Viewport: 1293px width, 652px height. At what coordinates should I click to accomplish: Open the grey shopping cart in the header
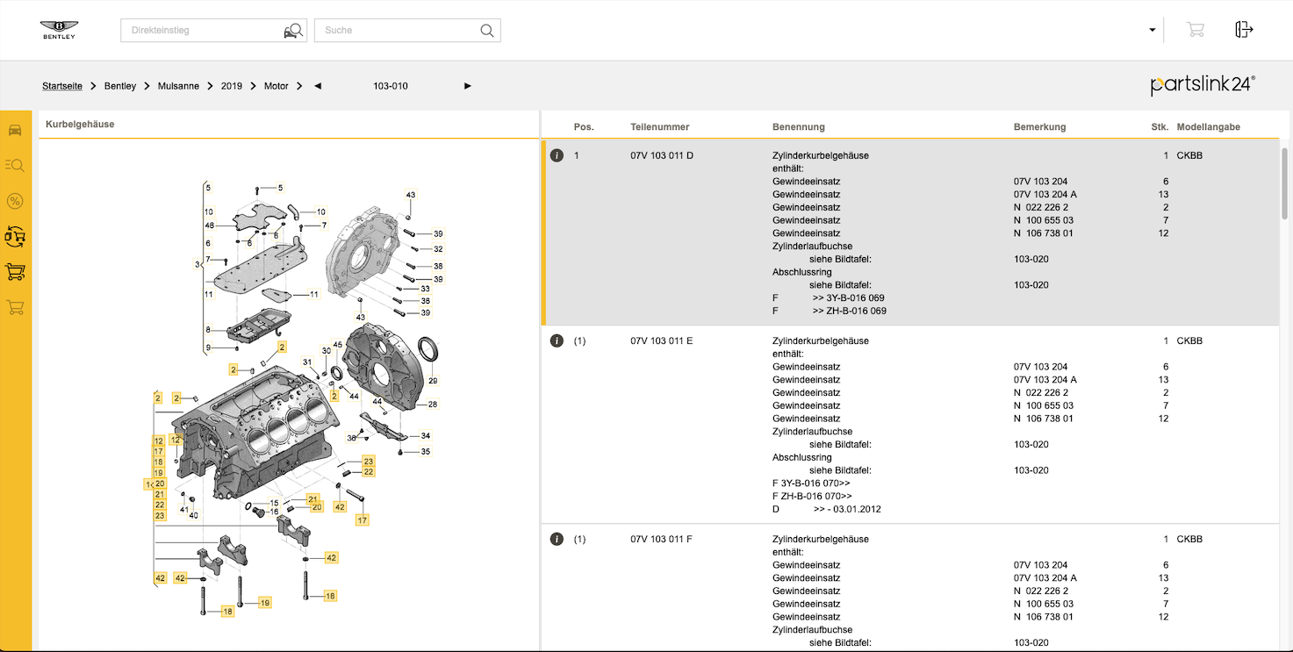pyautogui.click(x=1195, y=30)
